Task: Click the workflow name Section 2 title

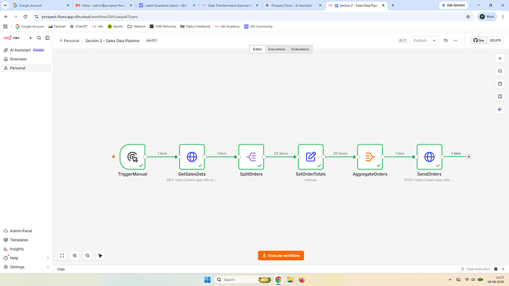Action: 112,41
